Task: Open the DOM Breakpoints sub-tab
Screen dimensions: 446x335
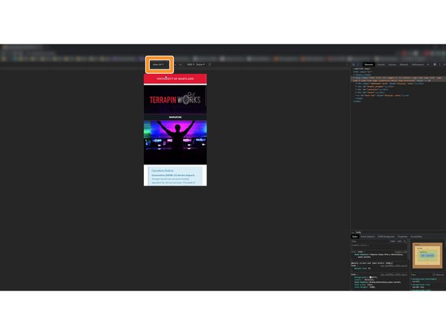Action: coord(386,237)
